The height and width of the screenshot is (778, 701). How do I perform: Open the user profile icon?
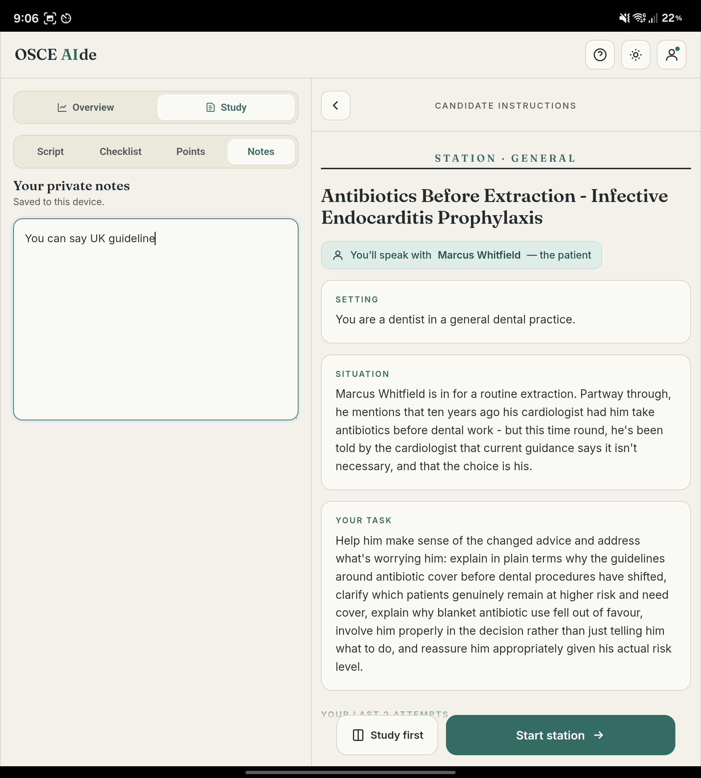click(x=671, y=55)
